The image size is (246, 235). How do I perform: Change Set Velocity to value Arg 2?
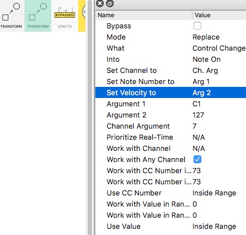pos(201,92)
